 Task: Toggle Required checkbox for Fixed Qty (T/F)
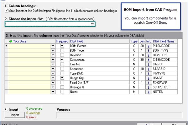[x=62, y=82]
